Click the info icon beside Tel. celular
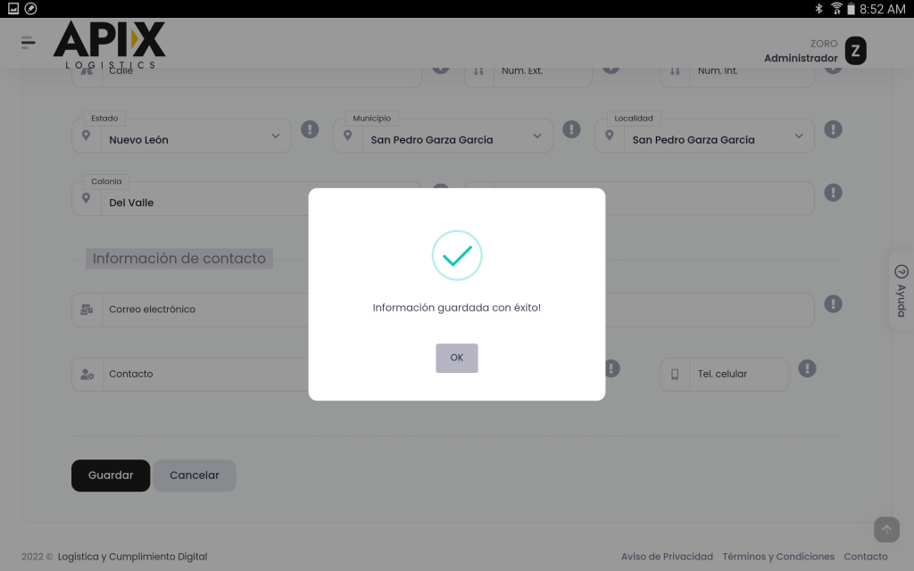 pyautogui.click(x=807, y=368)
